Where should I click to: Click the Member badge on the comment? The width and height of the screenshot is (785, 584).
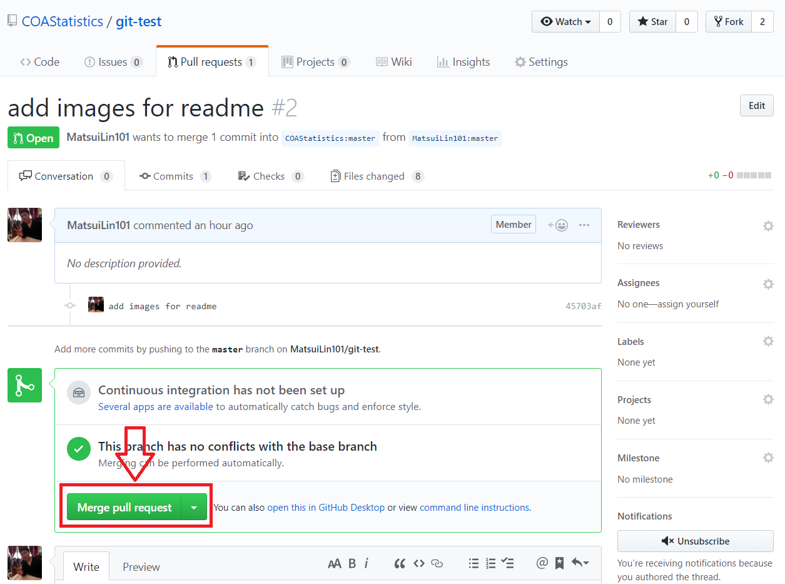[x=514, y=224]
